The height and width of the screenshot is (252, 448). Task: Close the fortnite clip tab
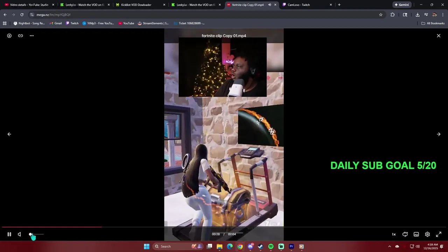(275, 5)
